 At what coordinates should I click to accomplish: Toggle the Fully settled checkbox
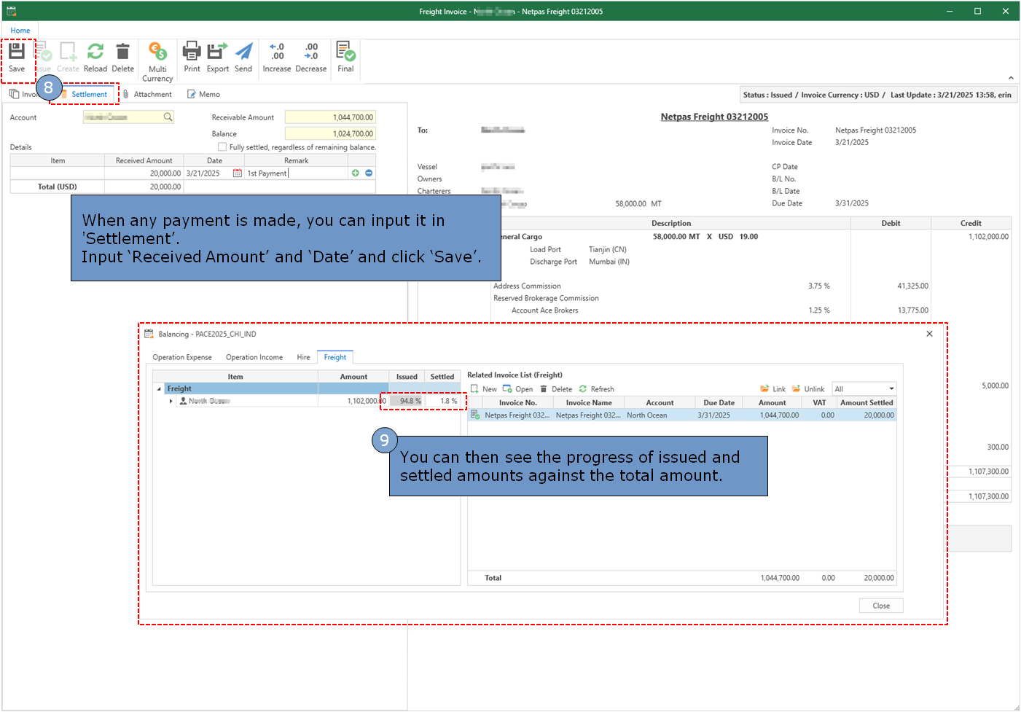point(222,147)
